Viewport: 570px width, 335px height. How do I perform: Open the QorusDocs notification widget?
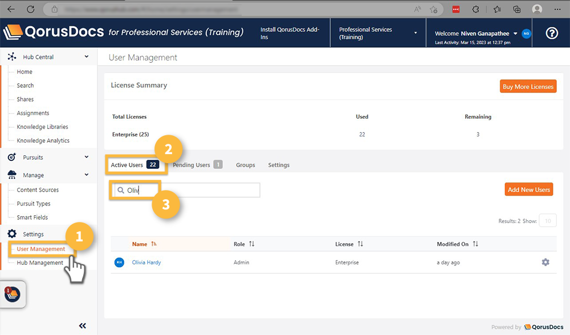click(13, 294)
